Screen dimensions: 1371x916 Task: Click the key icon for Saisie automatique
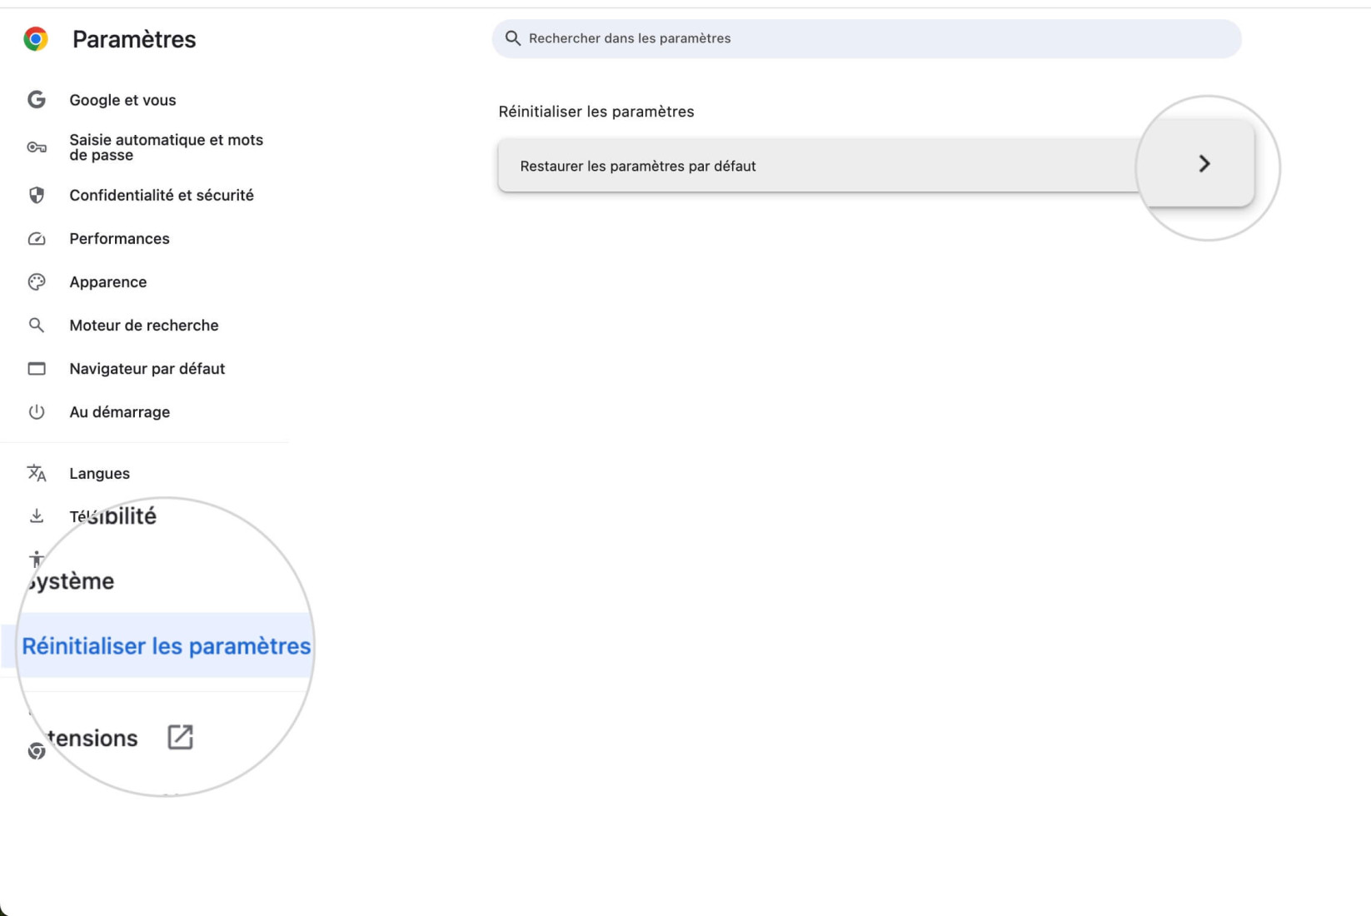point(37,147)
